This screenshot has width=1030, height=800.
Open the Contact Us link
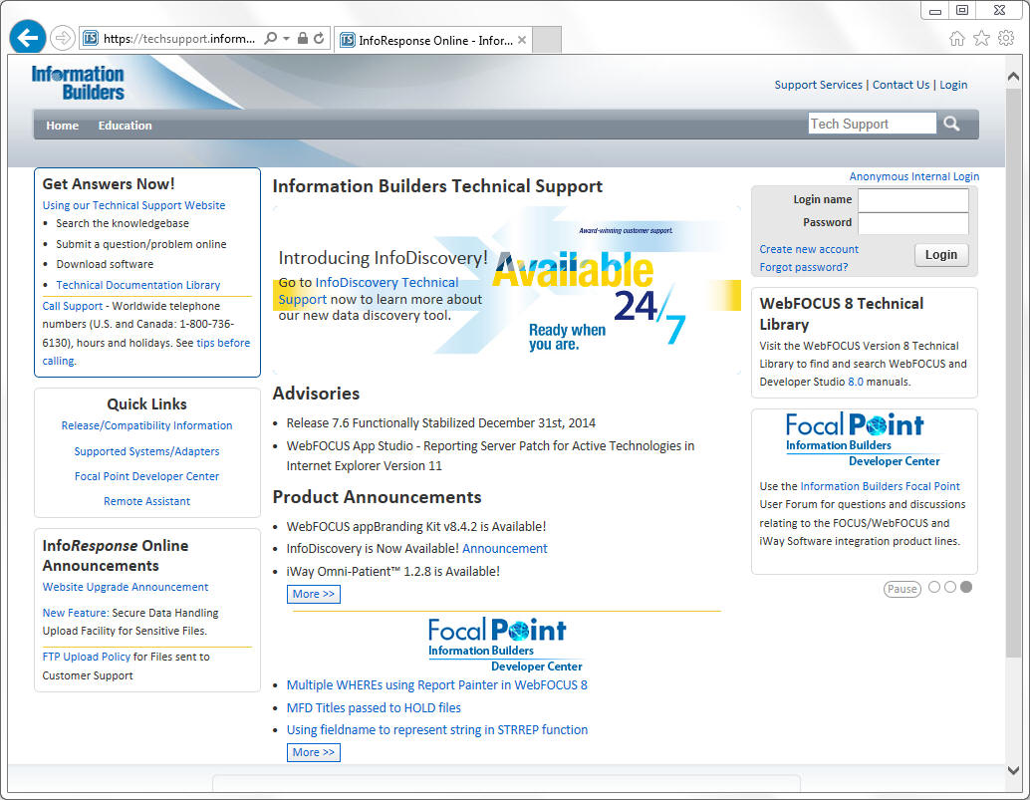click(x=901, y=85)
